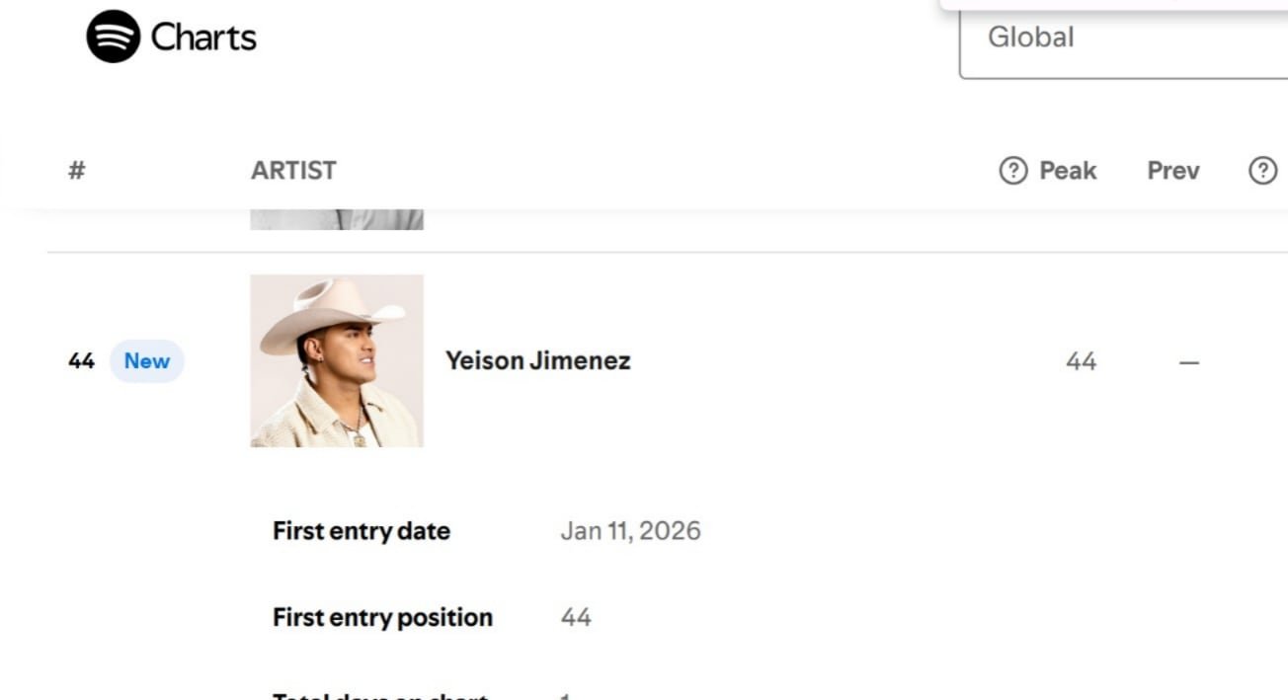This screenshot has width=1288, height=700.
Task: Open Yeison Jimenez's artist page
Action: click(538, 360)
